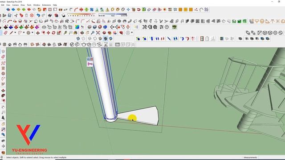Open the Help menu
Screen dimensions: 285x160
click(x=55, y=5)
